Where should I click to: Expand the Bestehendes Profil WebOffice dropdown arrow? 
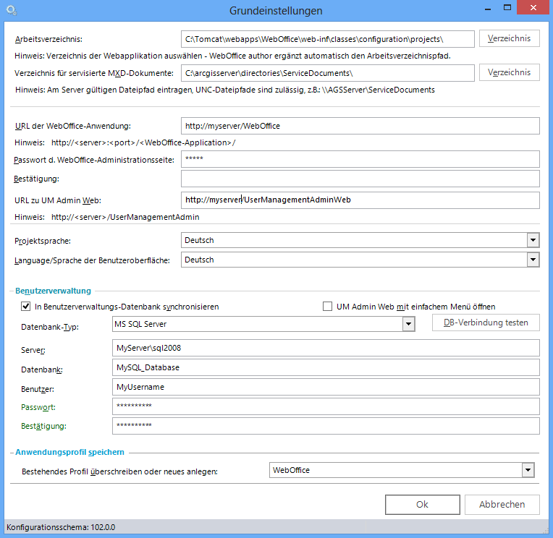(x=528, y=470)
